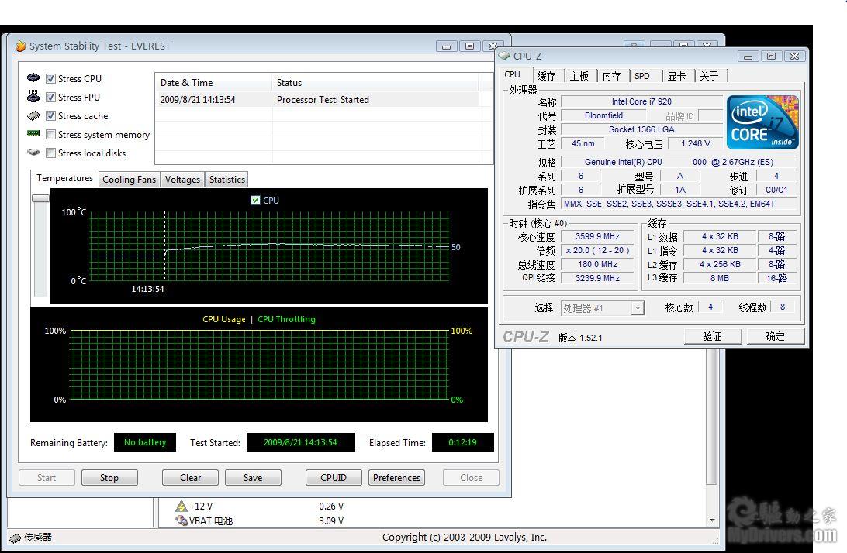Click the 180.0 MHz bus speed value
Screen dimensions: 847x553
[x=597, y=264]
